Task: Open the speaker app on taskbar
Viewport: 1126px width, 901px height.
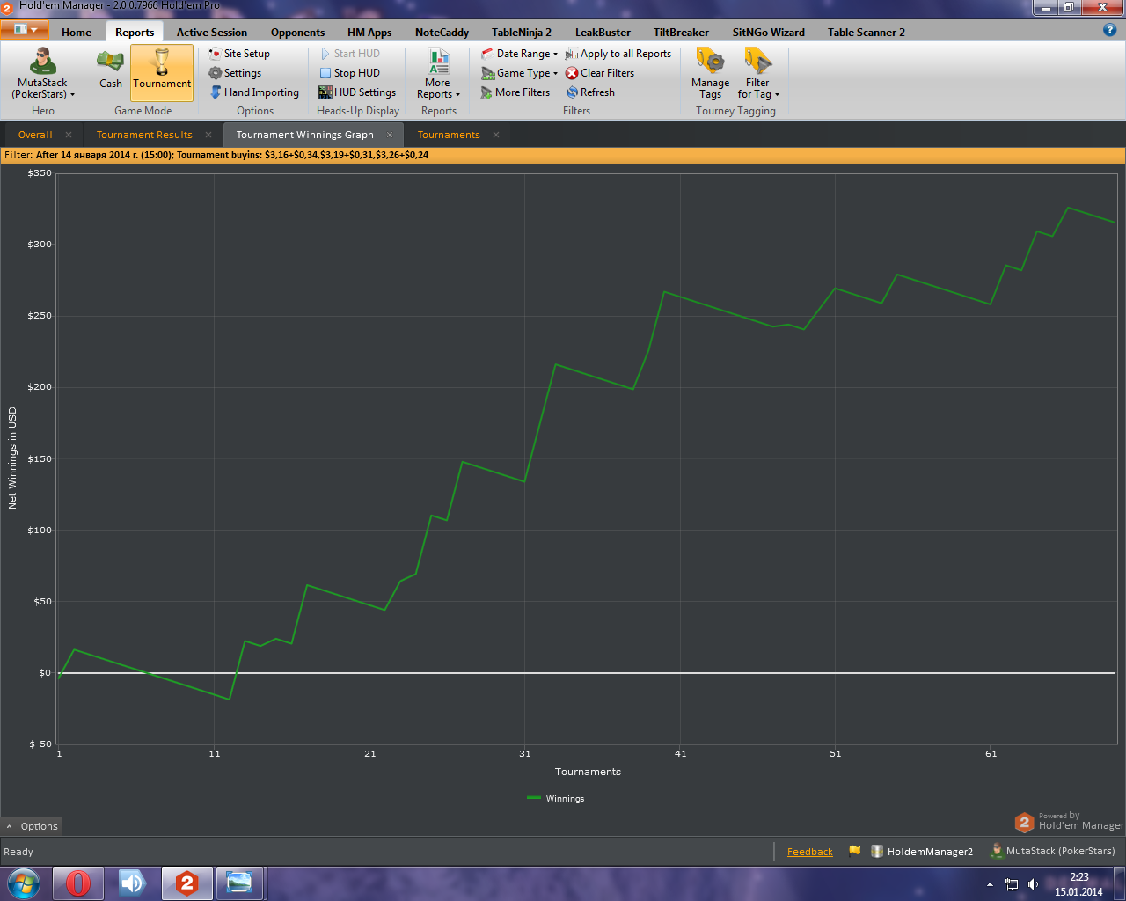Action: coord(133,883)
